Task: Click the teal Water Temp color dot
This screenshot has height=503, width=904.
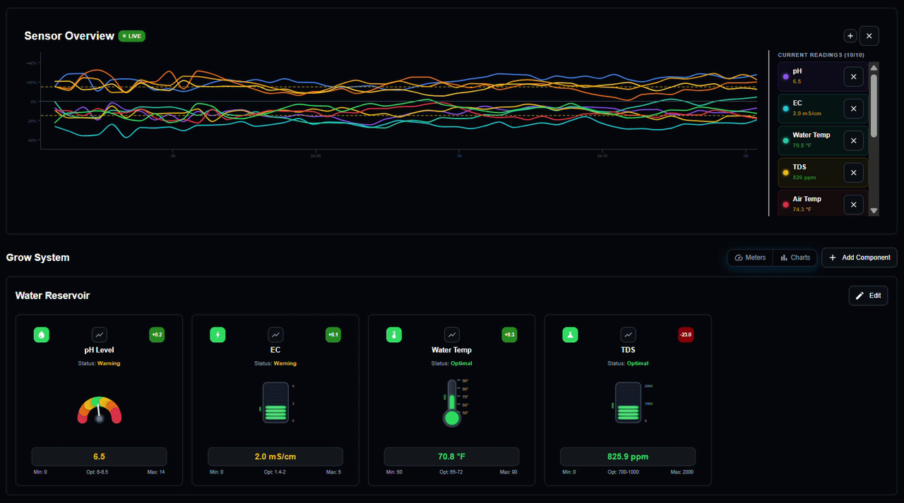Action: pyautogui.click(x=785, y=140)
